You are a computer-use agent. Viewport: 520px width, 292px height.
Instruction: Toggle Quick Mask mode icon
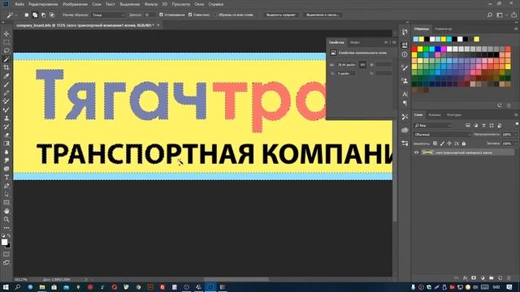(x=6, y=254)
